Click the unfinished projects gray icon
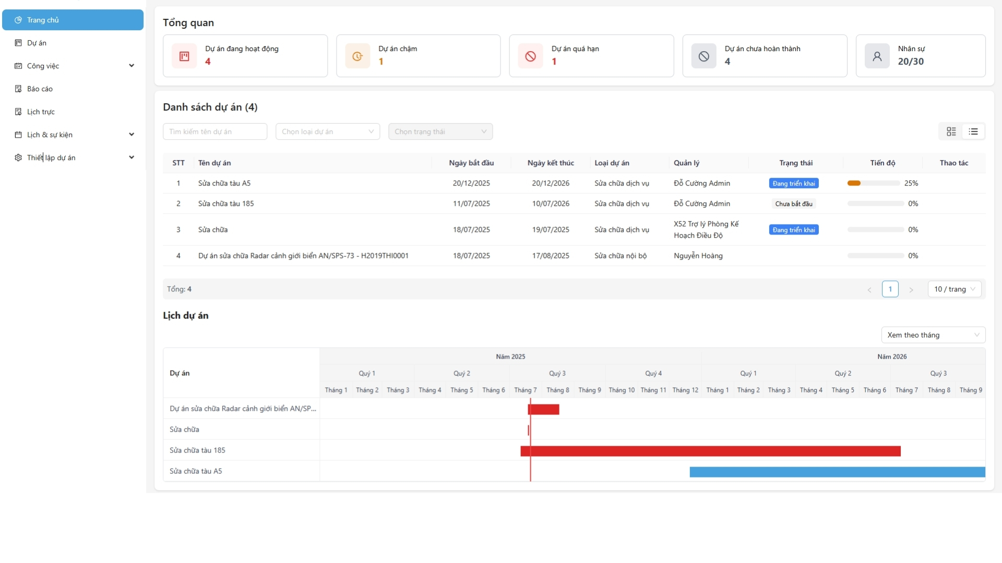Screen dimensions: 1002x563 click(703, 56)
